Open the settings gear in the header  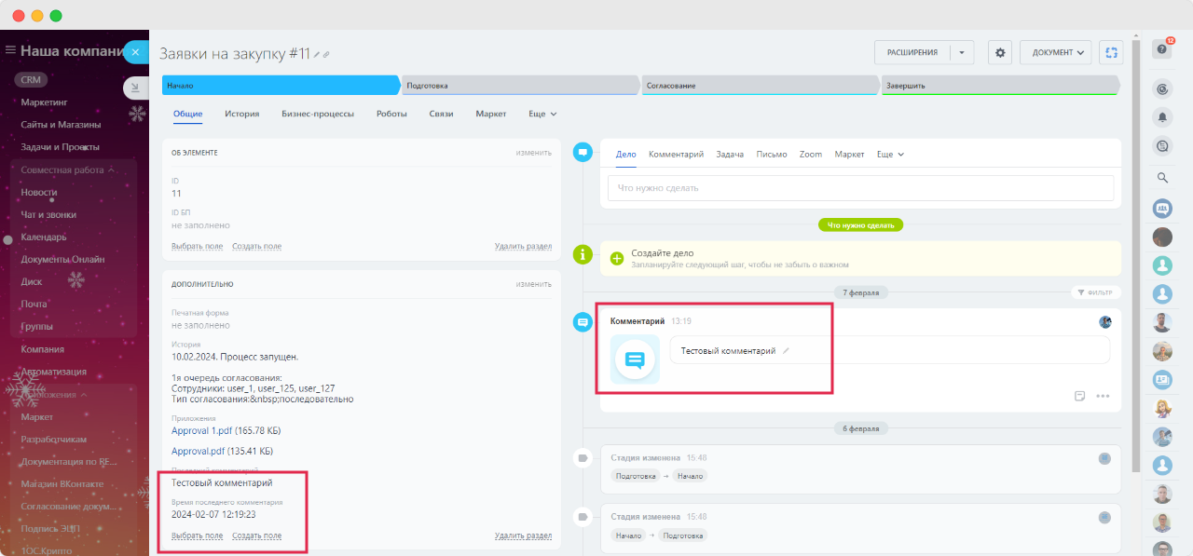pos(1001,53)
